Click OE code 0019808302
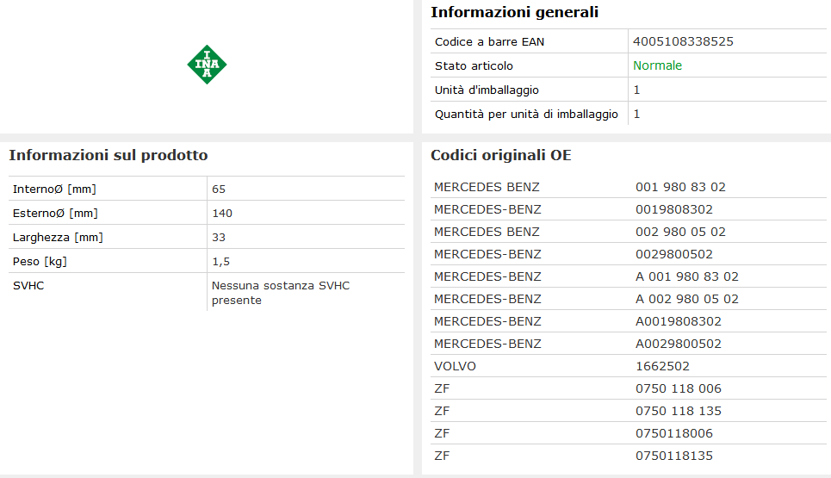 (674, 209)
